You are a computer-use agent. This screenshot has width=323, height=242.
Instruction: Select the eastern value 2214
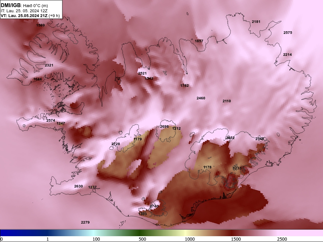[x=287, y=55]
